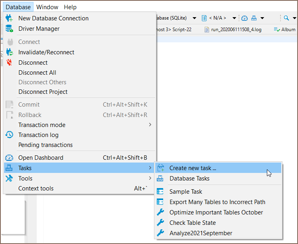Click the Transaction log clock icon

(x=9, y=135)
